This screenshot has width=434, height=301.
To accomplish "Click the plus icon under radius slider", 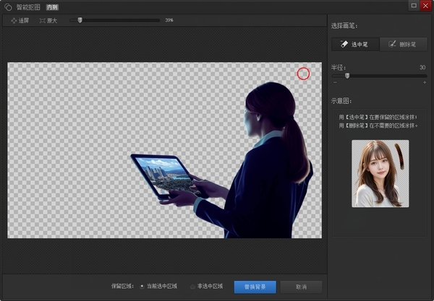I will 423,83.
